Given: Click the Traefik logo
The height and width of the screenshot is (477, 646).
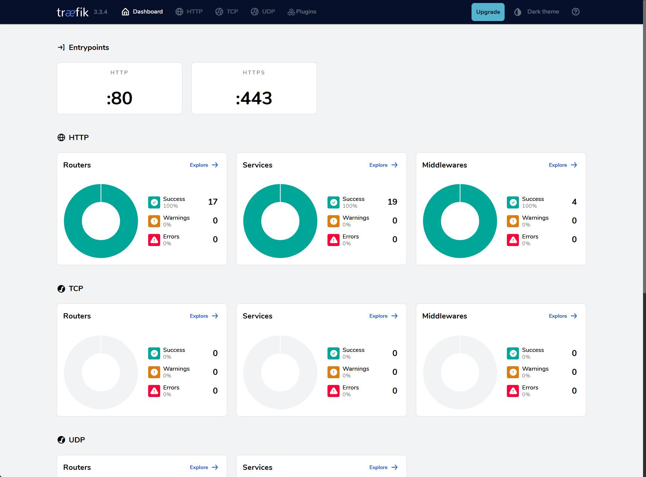Looking at the screenshot, I should (x=73, y=12).
